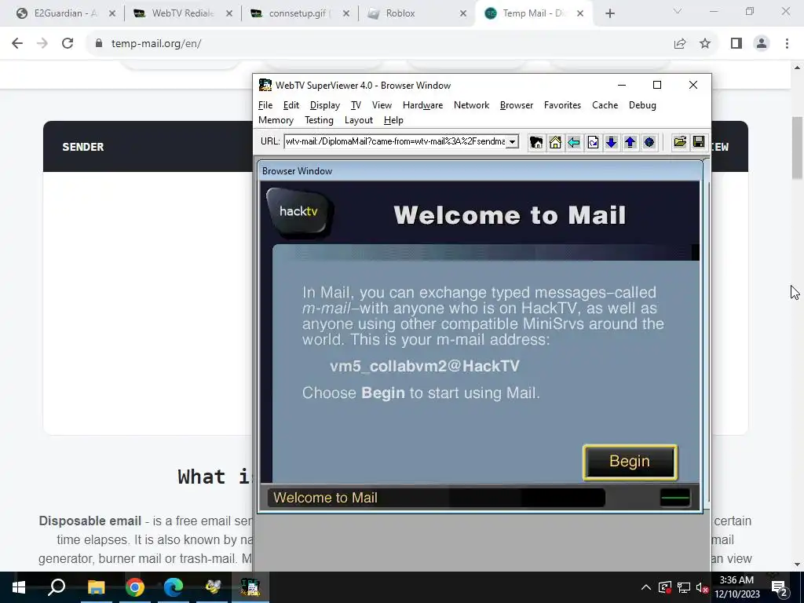Image resolution: width=804 pixels, height=603 pixels.
Task: Open File Explorer from the taskbar
Action: tap(96, 587)
